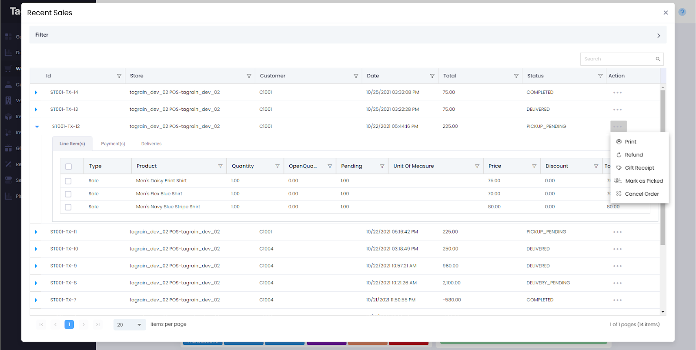Viewport: 696px width, 350px height.
Task: Toggle the select-all line items checkbox
Action: click(x=68, y=167)
